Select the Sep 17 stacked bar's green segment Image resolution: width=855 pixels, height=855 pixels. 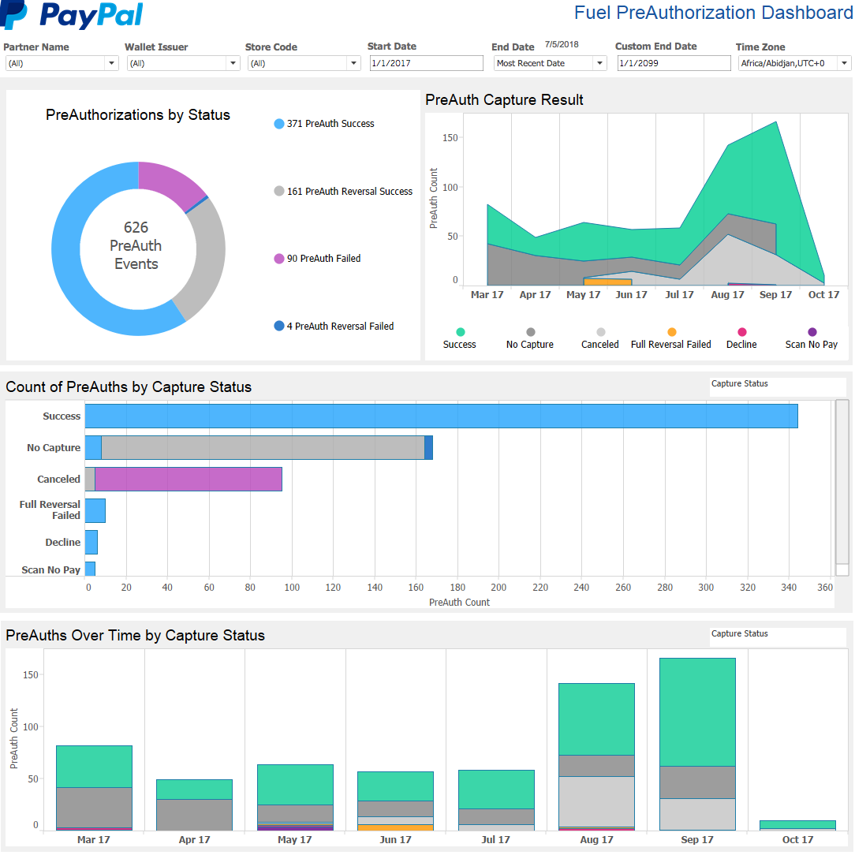[x=697, y=711]
